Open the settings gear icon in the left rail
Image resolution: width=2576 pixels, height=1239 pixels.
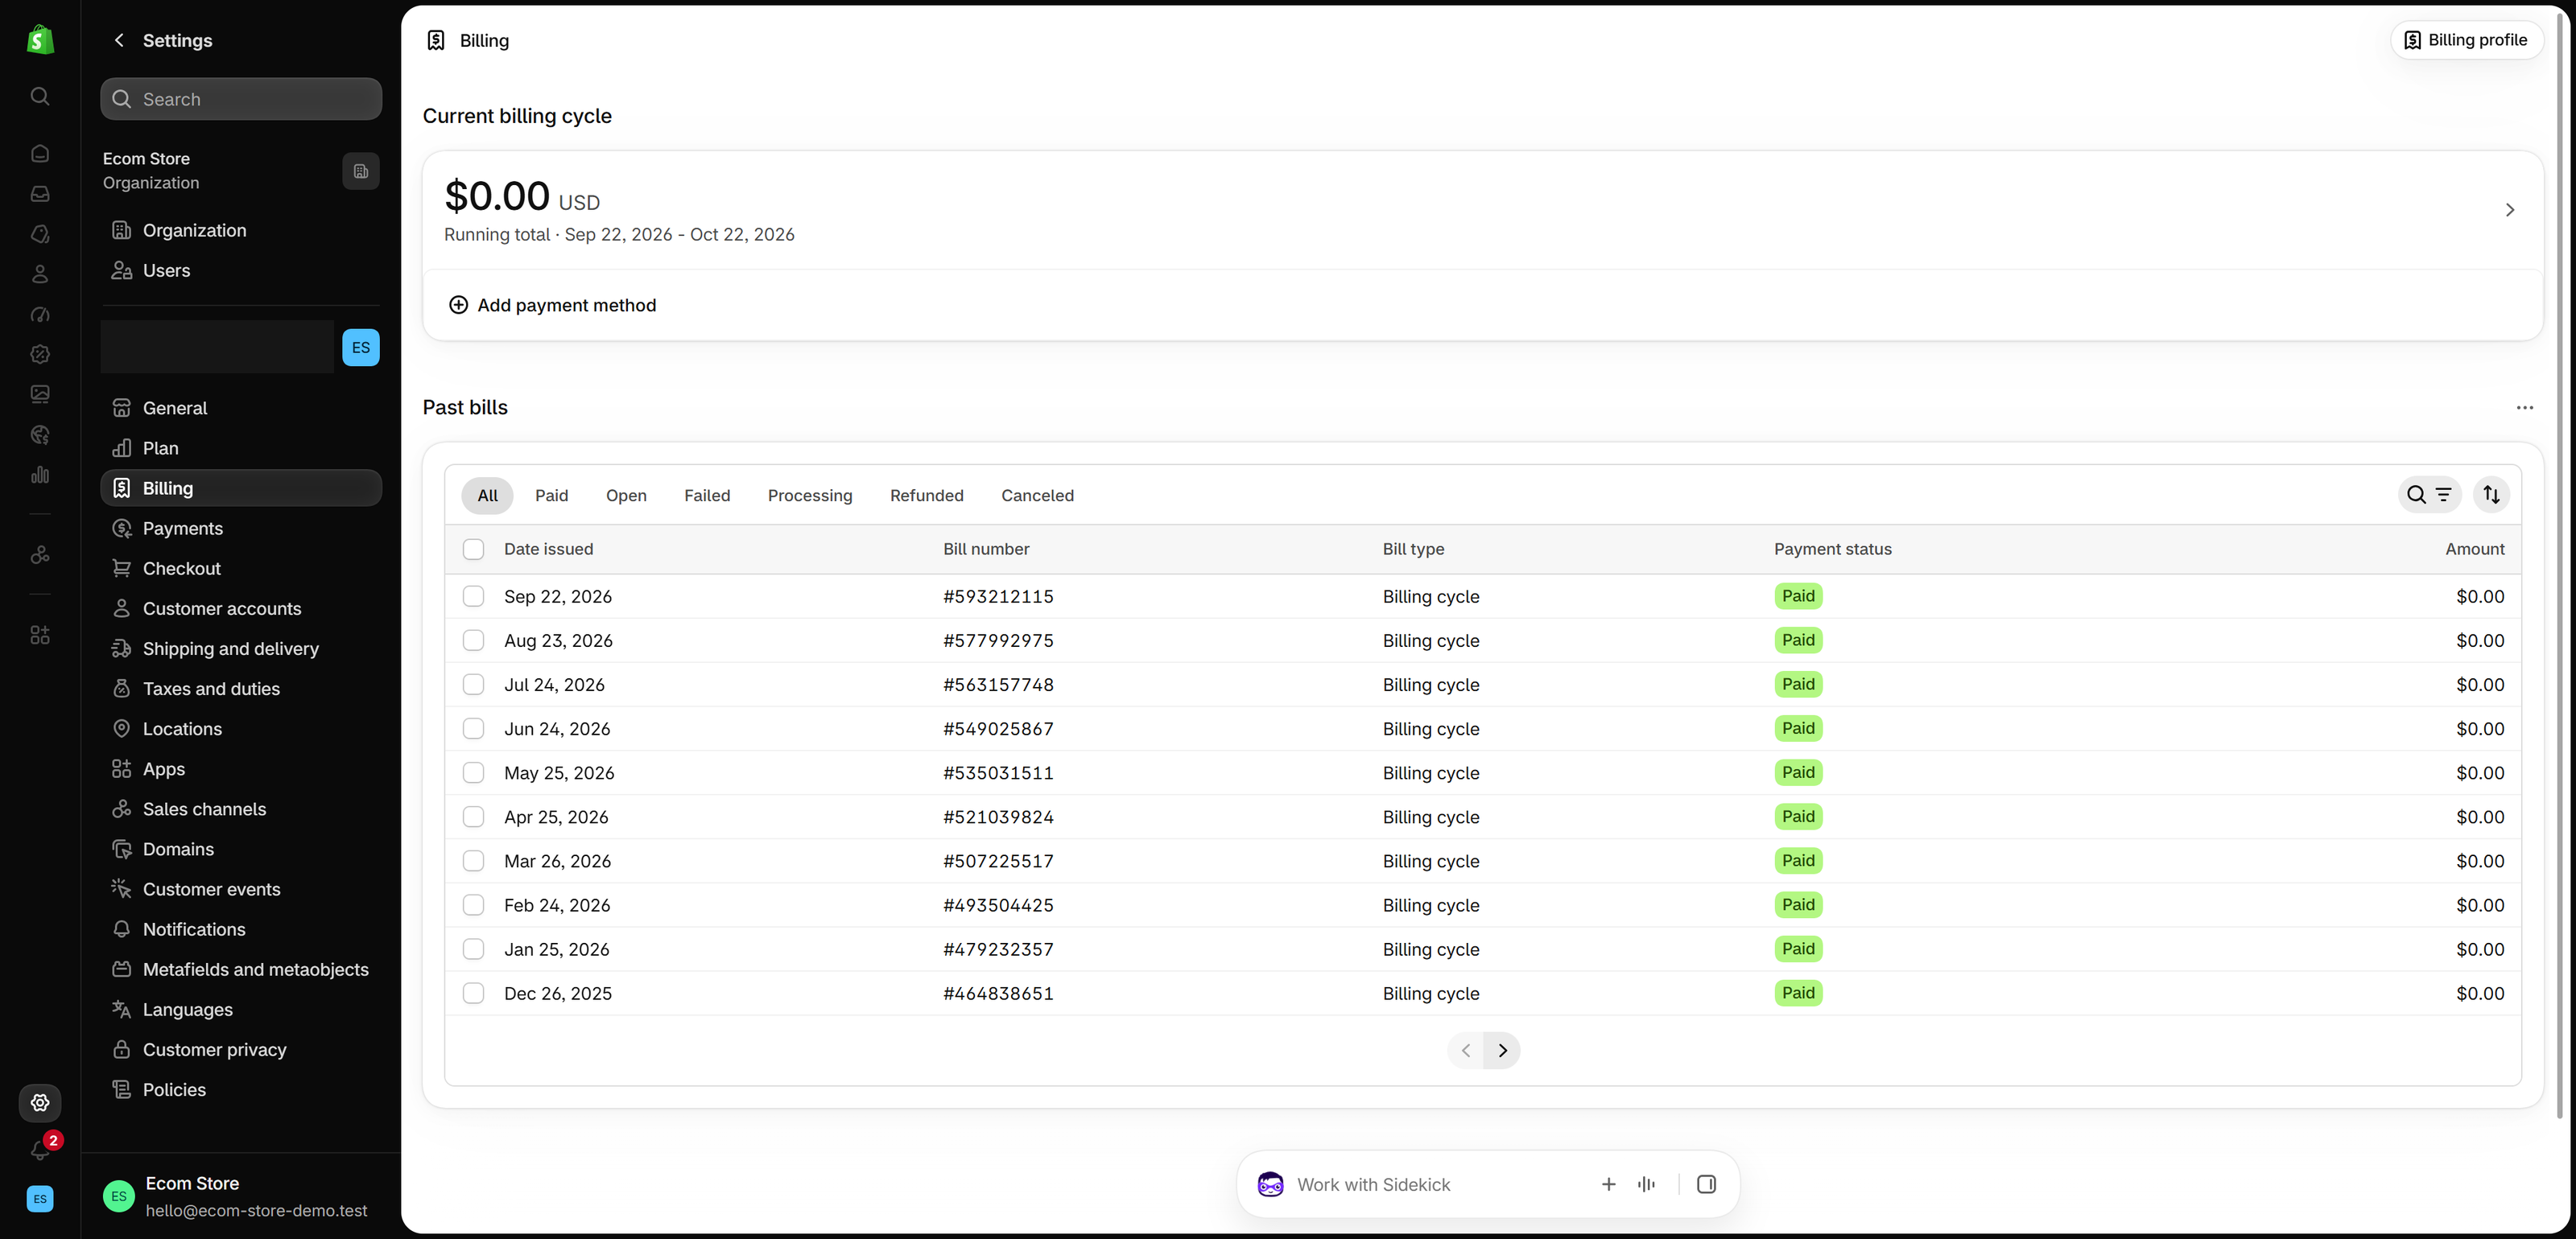40,1103
